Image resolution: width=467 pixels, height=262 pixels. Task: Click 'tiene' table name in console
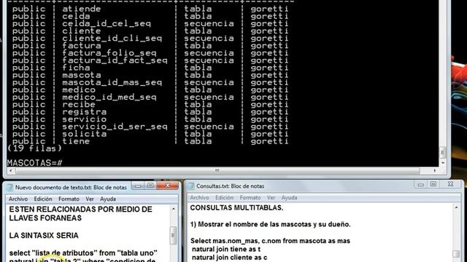click(x=76, y=141)
